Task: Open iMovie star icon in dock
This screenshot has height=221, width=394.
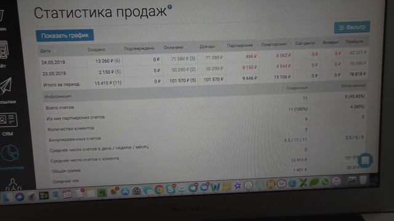Action: pos(238,186)
